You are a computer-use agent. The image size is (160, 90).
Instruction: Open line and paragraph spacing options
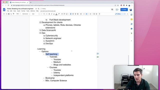[x=81, y=14]
